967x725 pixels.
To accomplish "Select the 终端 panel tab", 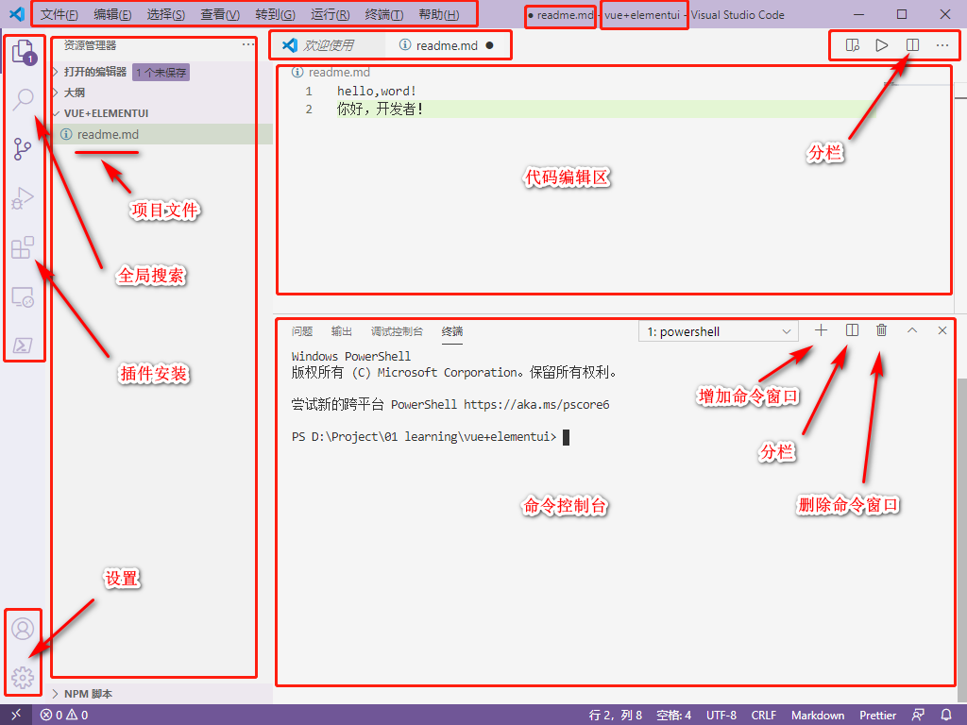I will tap(452, 331).
